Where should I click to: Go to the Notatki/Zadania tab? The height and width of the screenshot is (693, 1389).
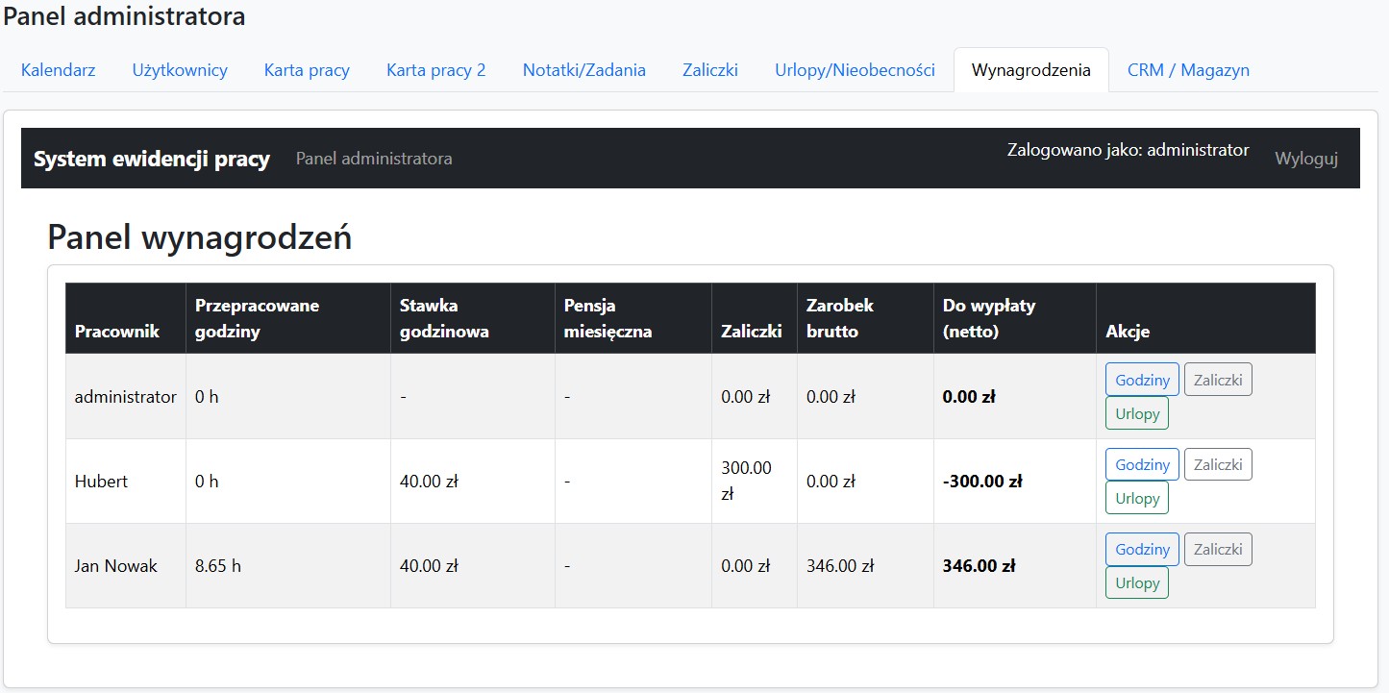583,70
